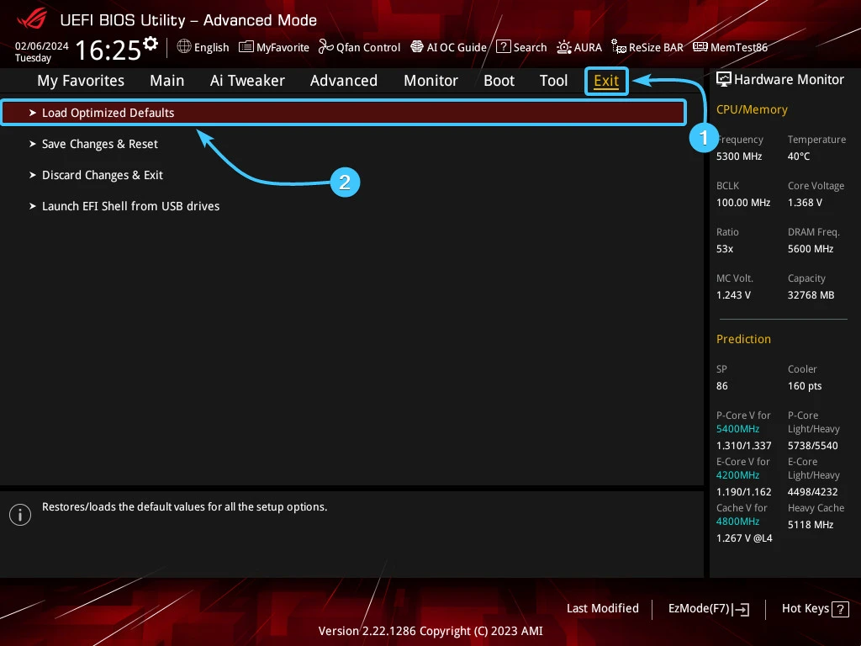Screen dimensions: 861x646
Task: Select Load Optimized Defaults
Action: (108, 113)
